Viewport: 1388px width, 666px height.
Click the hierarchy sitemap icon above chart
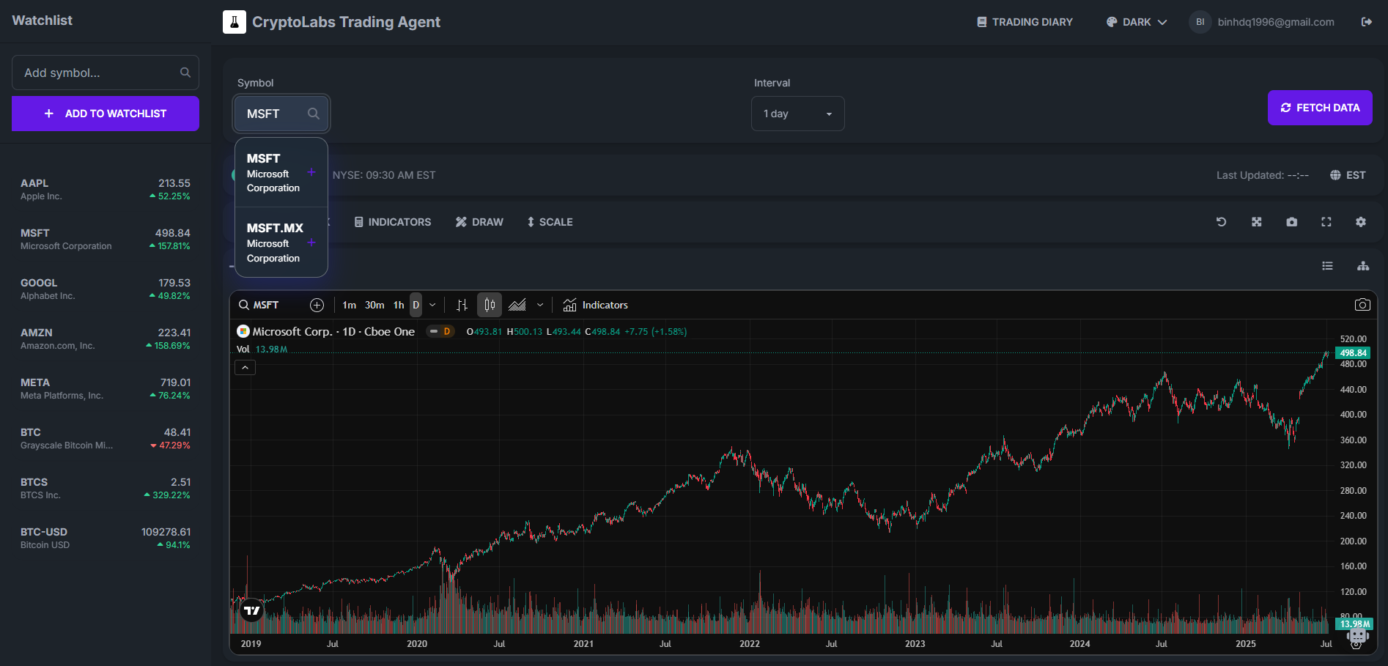click(x=1363, y=266)
